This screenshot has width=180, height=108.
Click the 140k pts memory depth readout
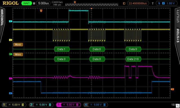57,5
